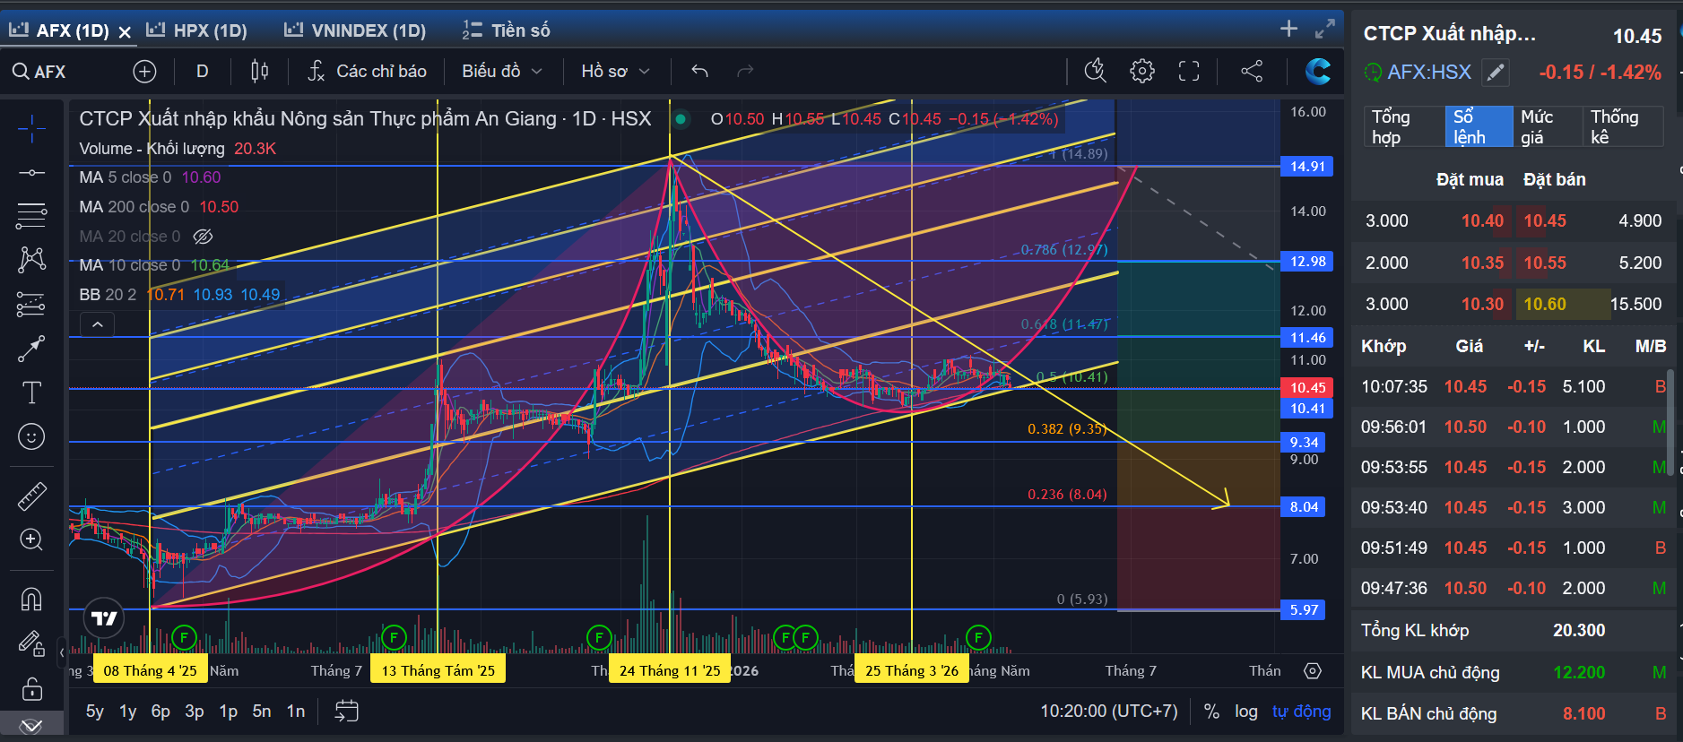Close the AFX (1D) tab
Viewport: 1683px width, 742px height.
[x=125, y=32]
